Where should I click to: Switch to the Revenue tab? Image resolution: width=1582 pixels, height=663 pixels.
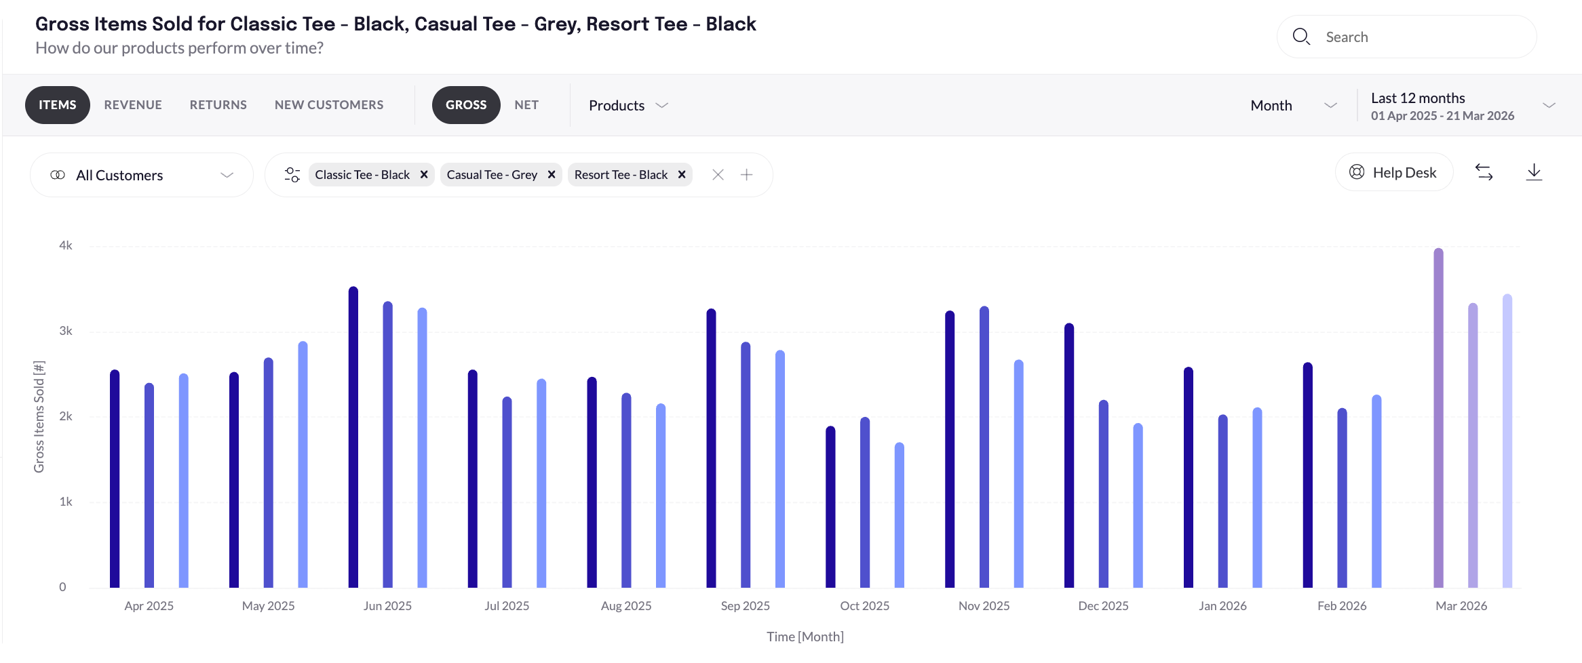[x=133, y=105]
